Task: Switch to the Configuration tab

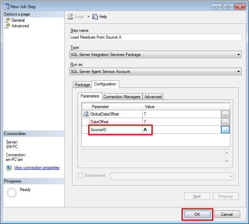Action: (105, 84)
